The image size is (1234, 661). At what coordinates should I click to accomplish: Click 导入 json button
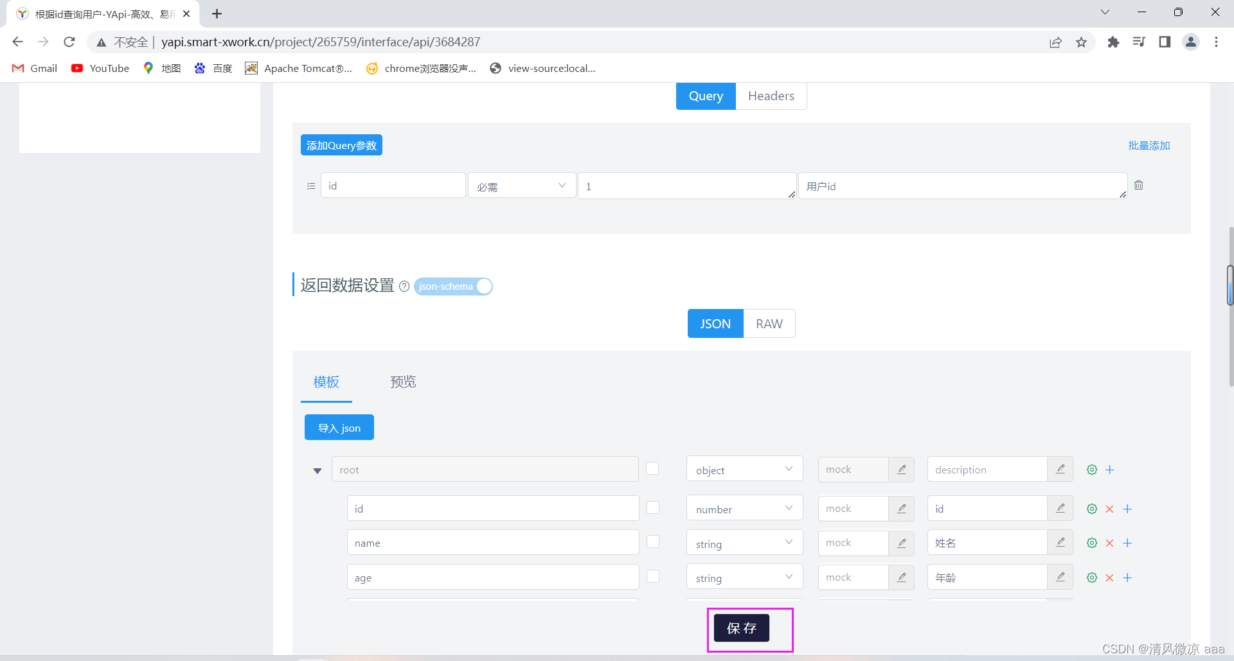(x=339, y=428)
